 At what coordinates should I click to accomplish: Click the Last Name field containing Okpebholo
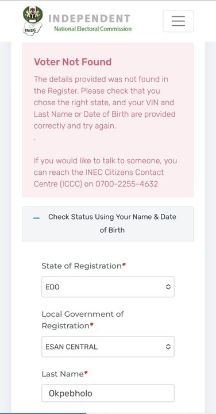tap(108, 393)
